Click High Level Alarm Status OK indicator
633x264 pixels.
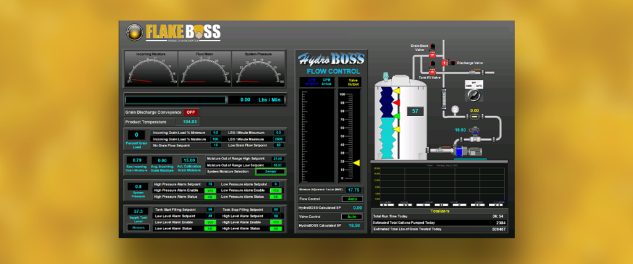click(x=276, y=229)
